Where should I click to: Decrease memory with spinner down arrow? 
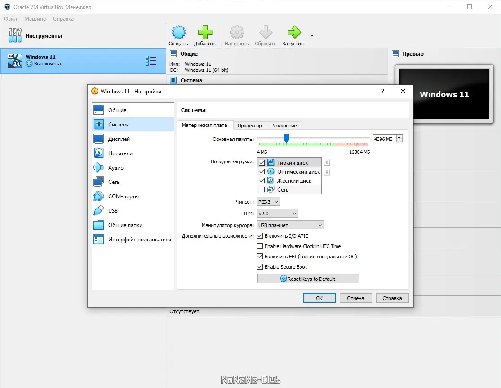[x=399, y=141]
